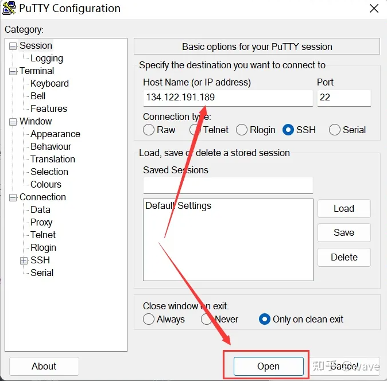The image size is (387, 381).
Task: Open the Telnet category in the tree
Action: (x=43, y=235)
